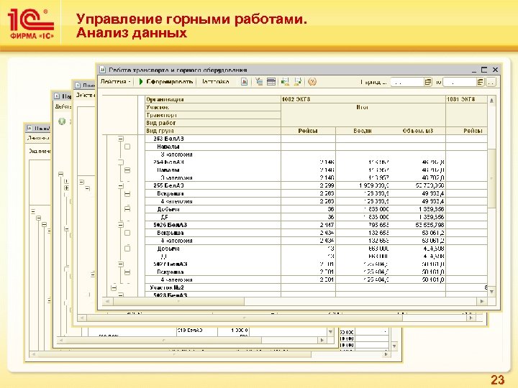The image size is (518, 388).
Task: Collapse the 255 БелАЗ group
Action: click(121, 186)
